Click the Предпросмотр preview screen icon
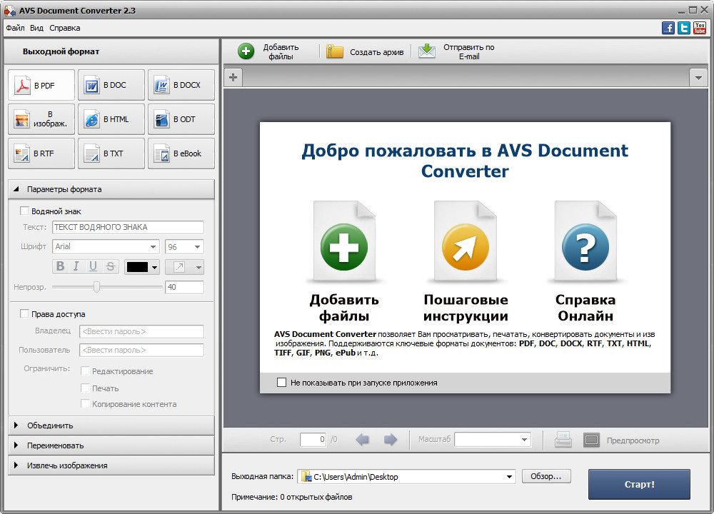This screenshot has width=714, height=514. 591,440
